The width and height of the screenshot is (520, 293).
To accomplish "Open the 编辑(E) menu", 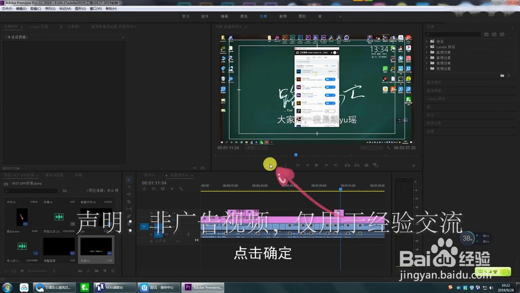I will [x=21, y=9].
